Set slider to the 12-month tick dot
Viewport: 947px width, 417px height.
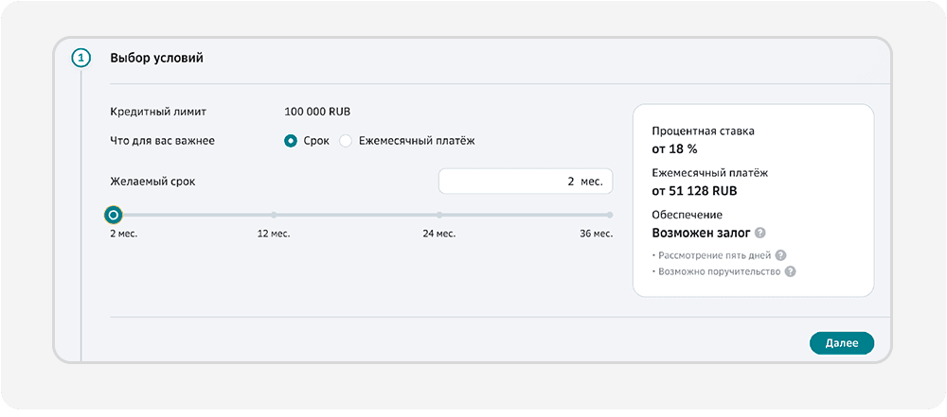coord(274,215)
